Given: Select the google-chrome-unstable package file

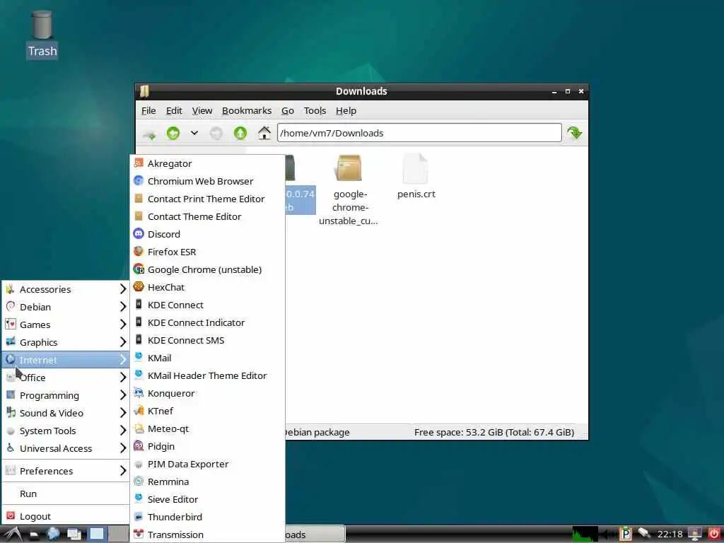Looking at the screenshot, I should [x=349, y=189].
